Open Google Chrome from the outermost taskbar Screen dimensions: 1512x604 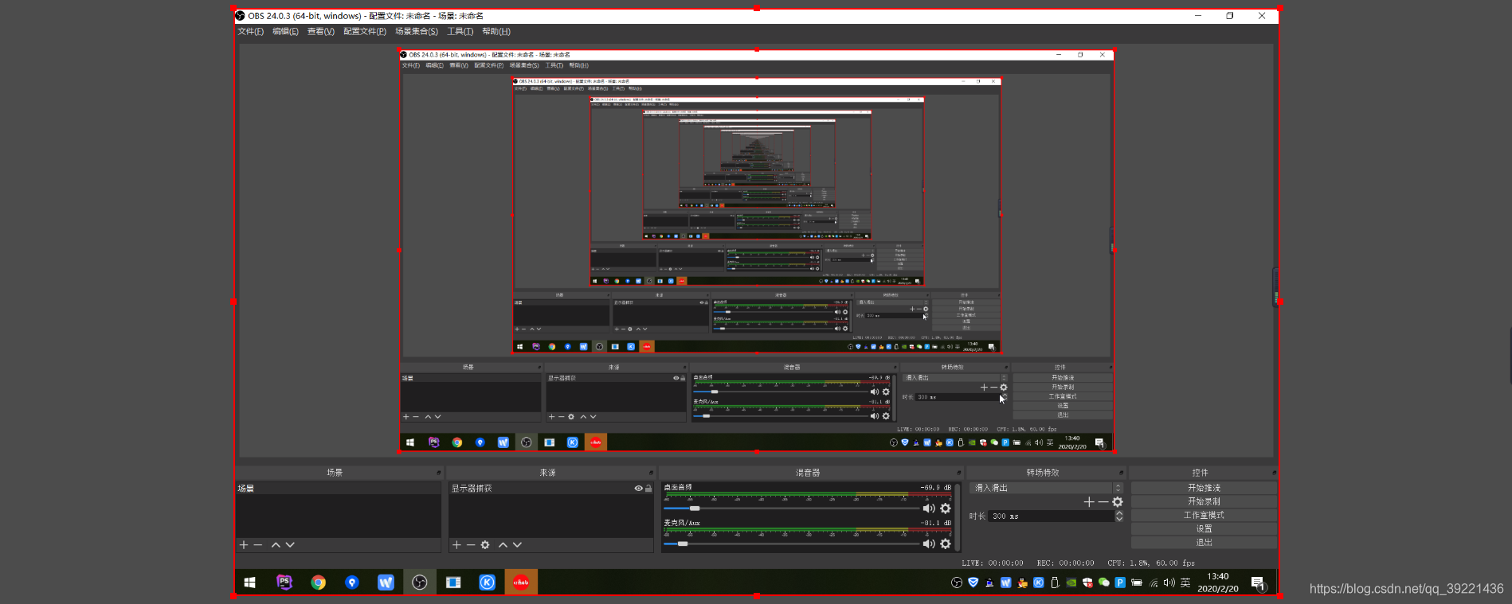(319, 583)
